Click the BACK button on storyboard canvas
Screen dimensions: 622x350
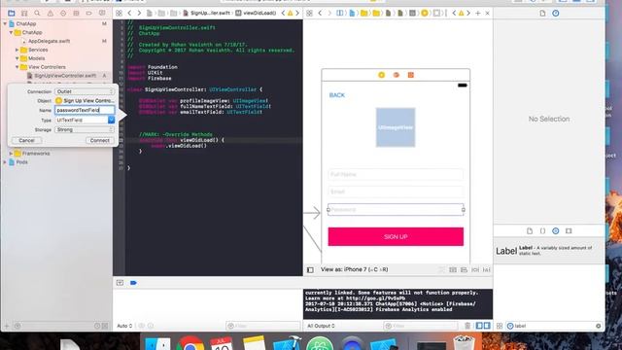(337, 95)
